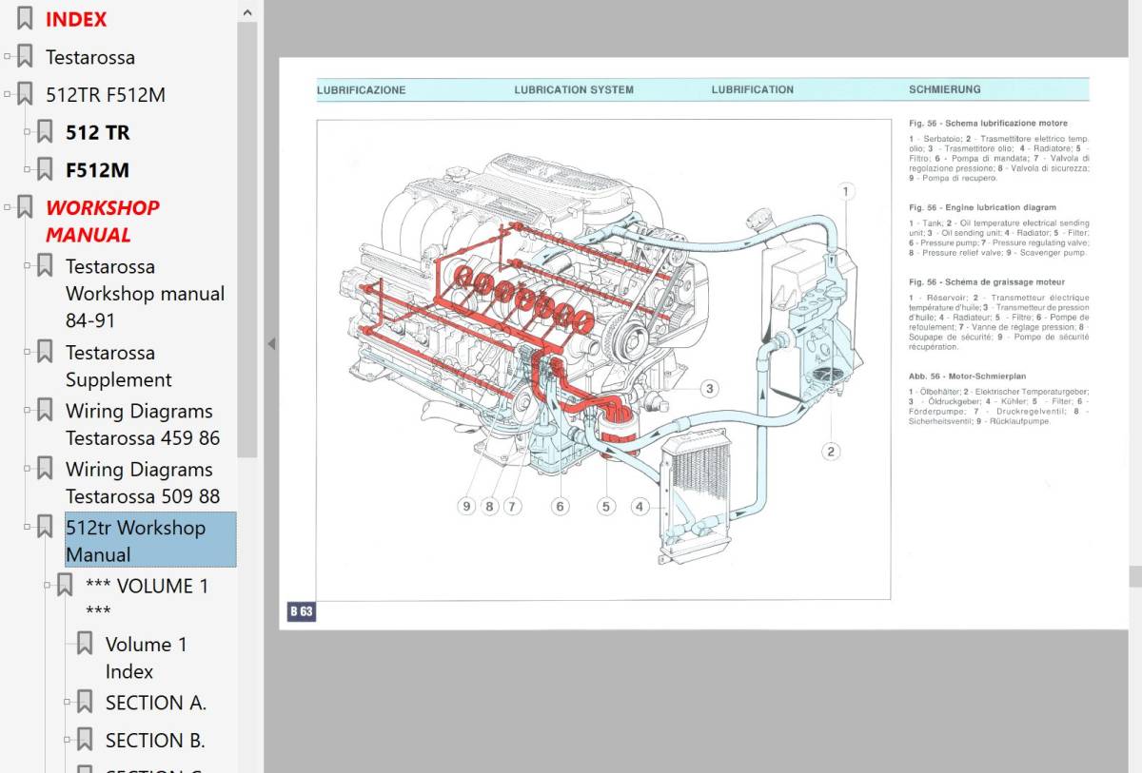The width and height of the screenshot is (1142, 773).
Task: Expand the SECTION A. bookmark node
Action: [x=68, y=703]
